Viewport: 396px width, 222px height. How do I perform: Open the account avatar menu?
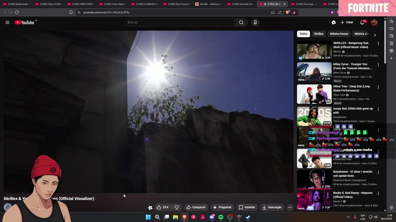374,22
